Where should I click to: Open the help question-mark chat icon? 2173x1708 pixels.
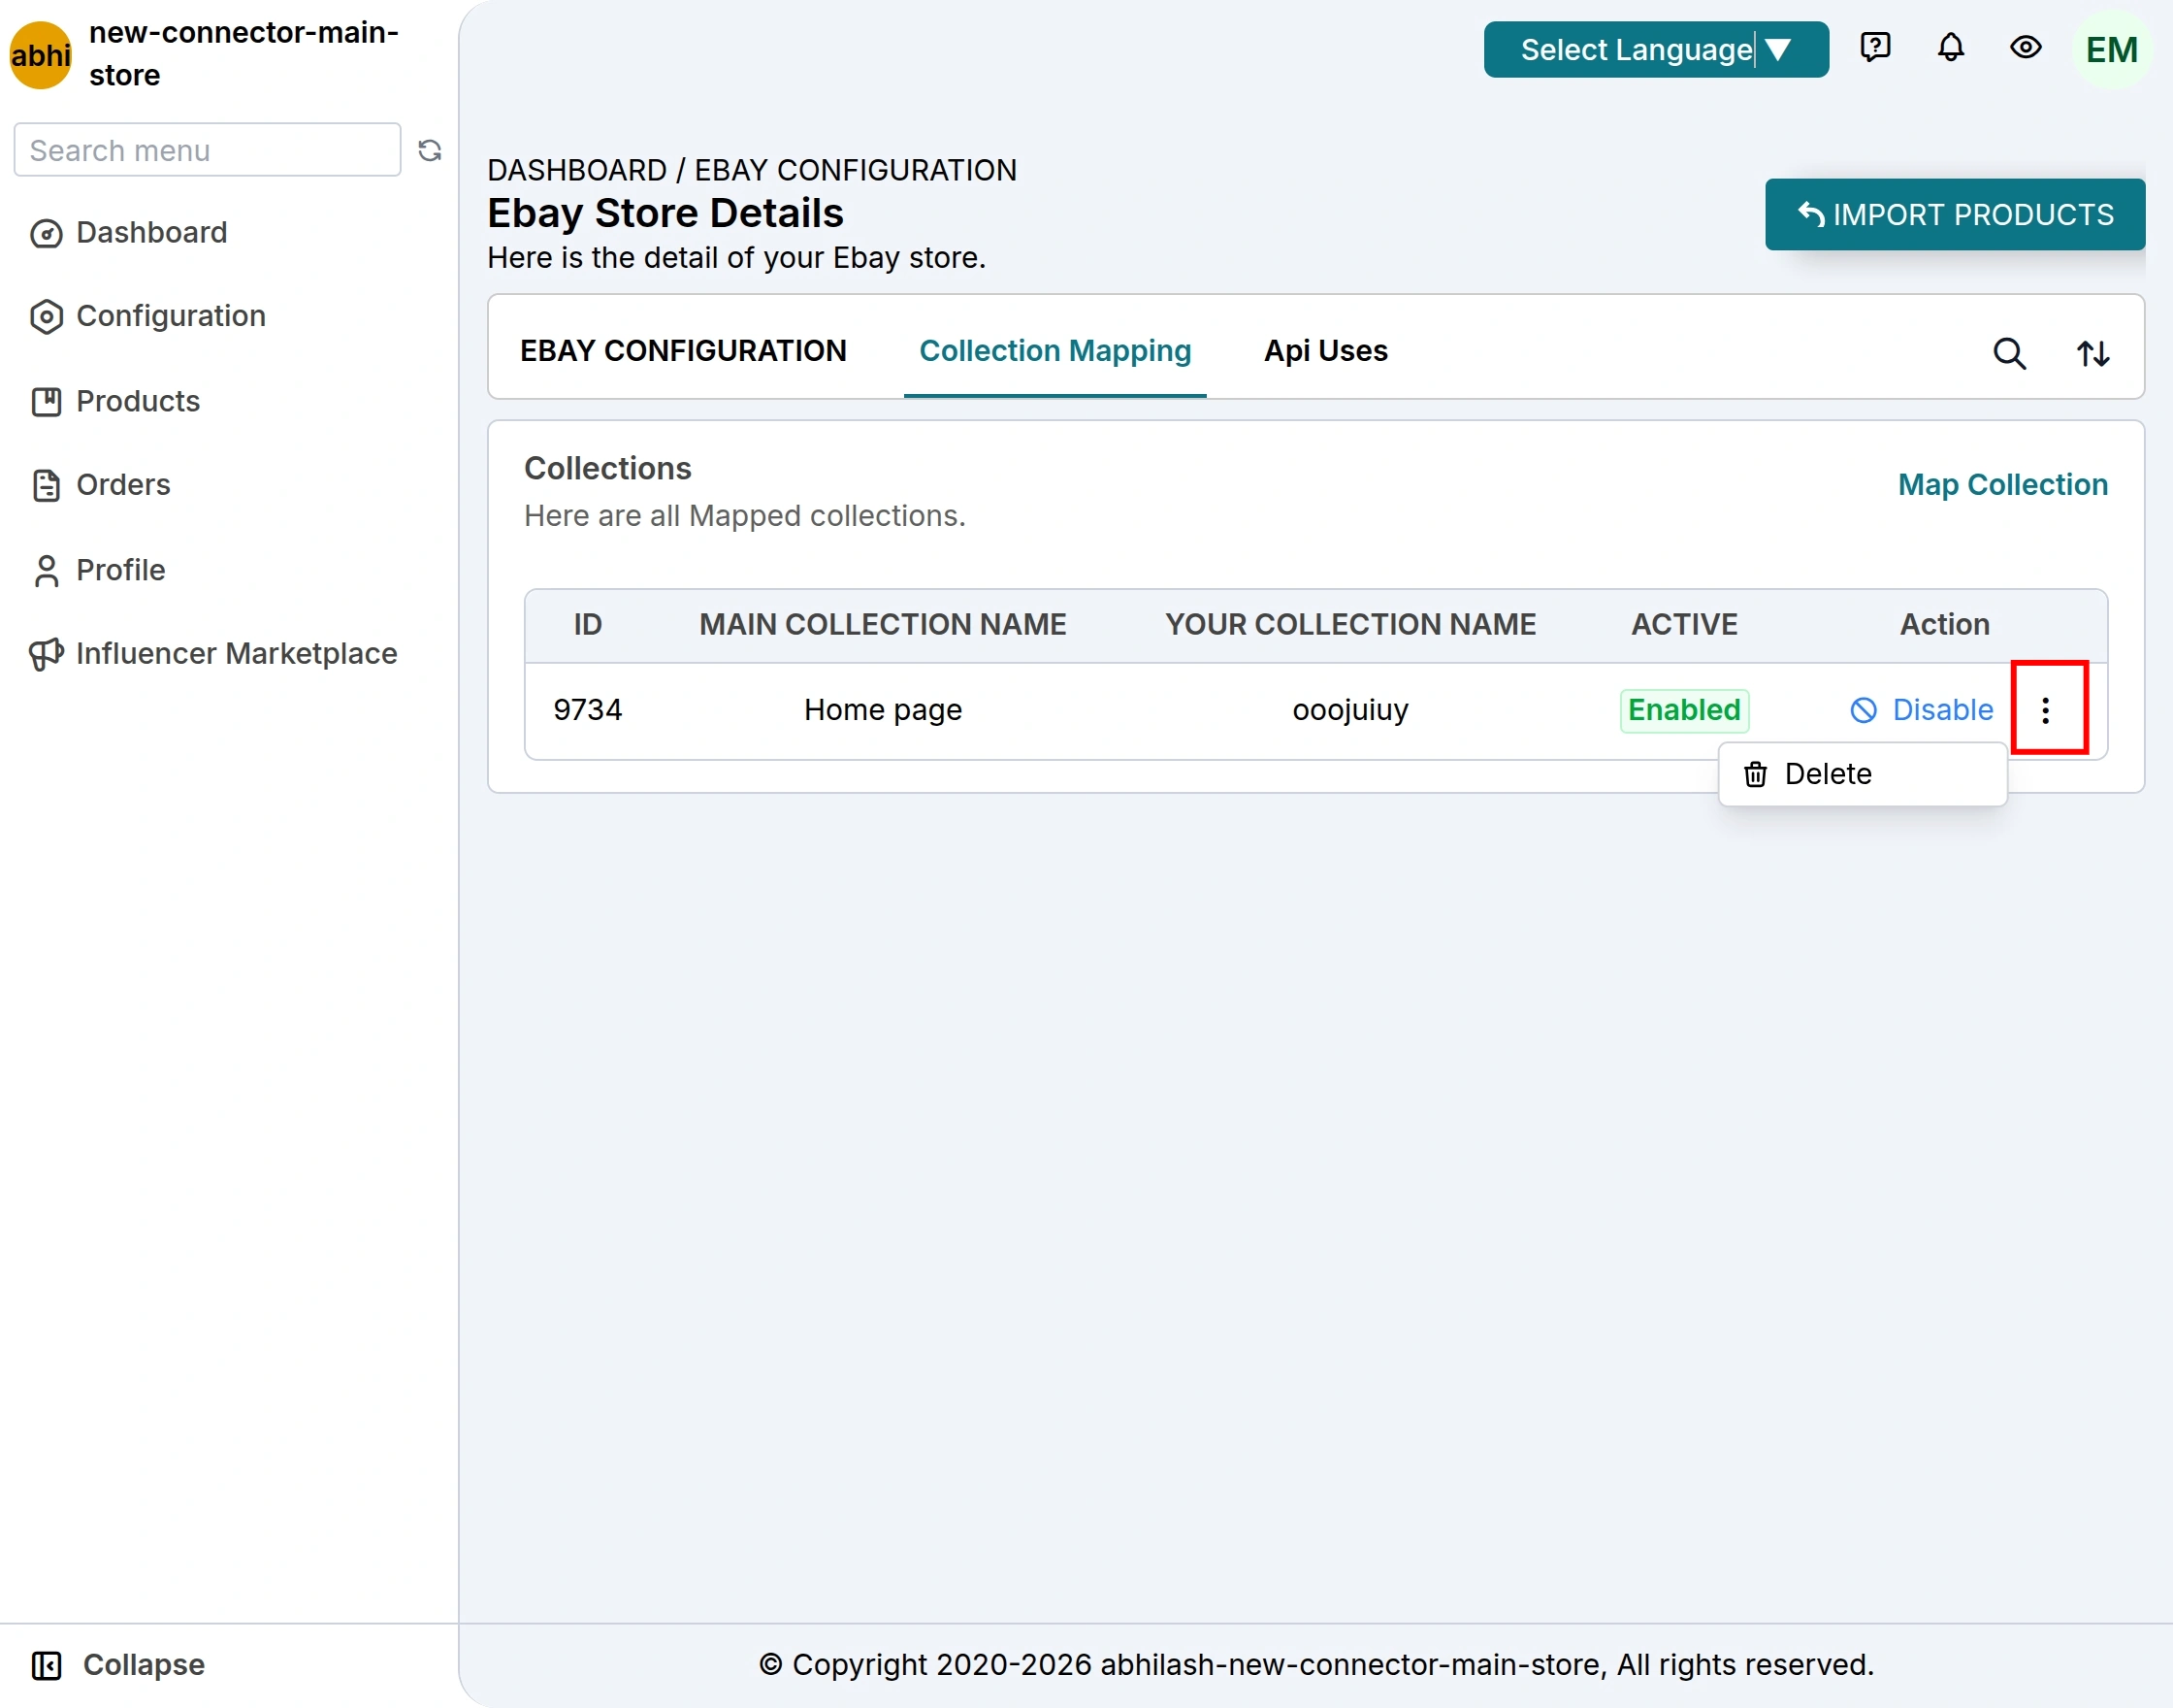point(1875,47)
